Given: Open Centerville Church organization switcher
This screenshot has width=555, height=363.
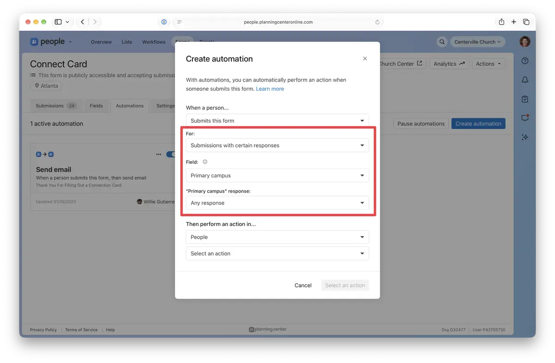Looking at the screenshot, I should pos(478,42).
